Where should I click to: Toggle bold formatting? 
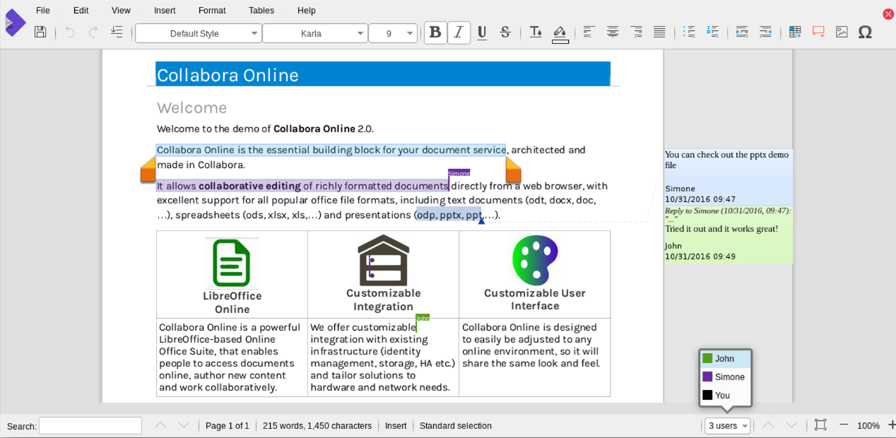pos(435,32)
